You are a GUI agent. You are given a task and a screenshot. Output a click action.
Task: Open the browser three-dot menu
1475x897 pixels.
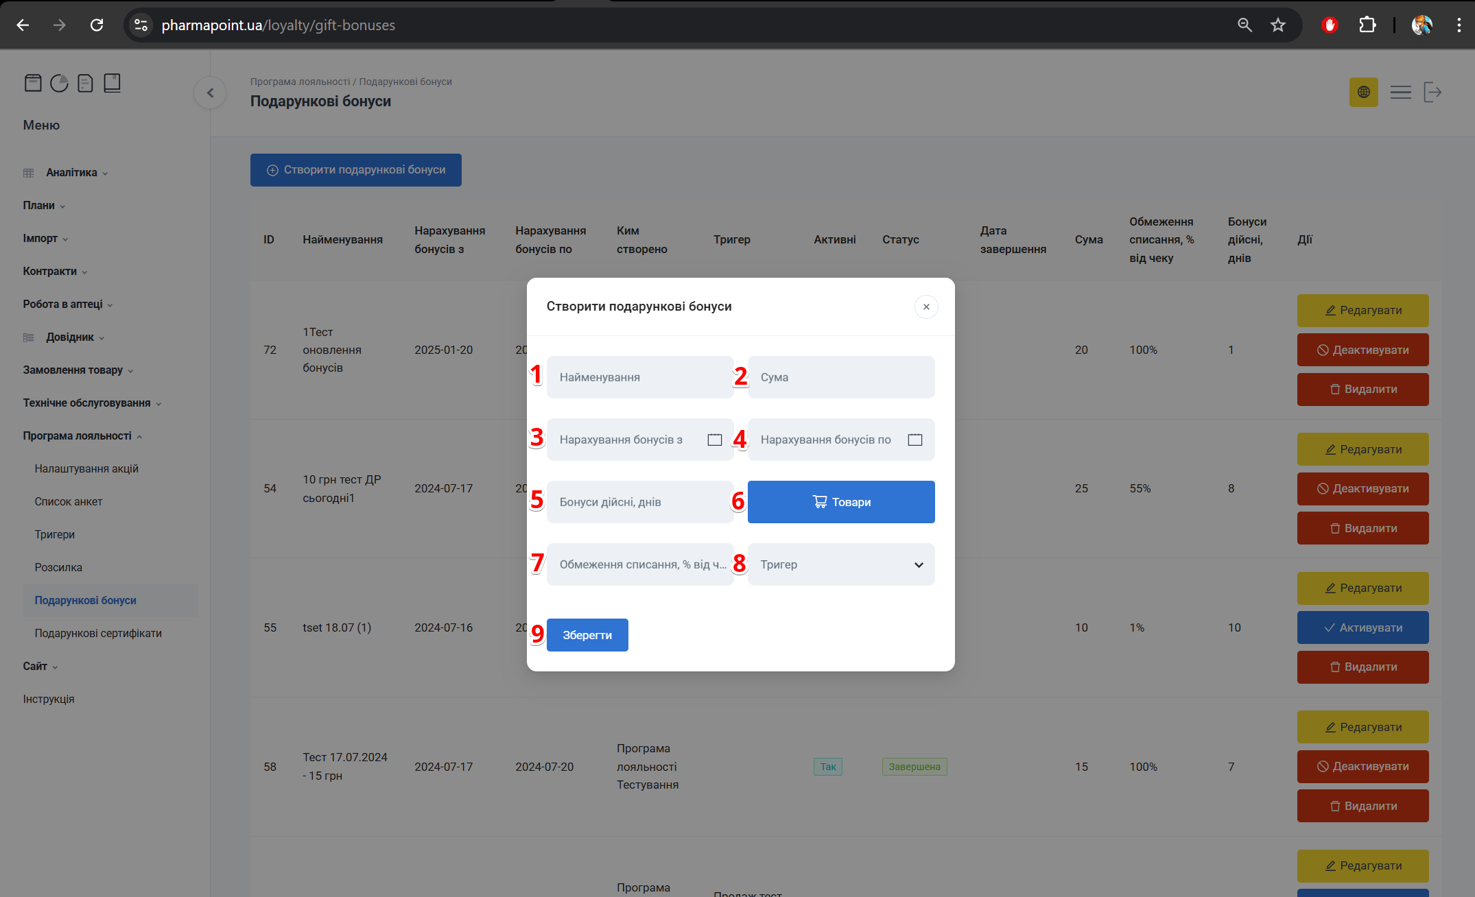[1459, 25]
